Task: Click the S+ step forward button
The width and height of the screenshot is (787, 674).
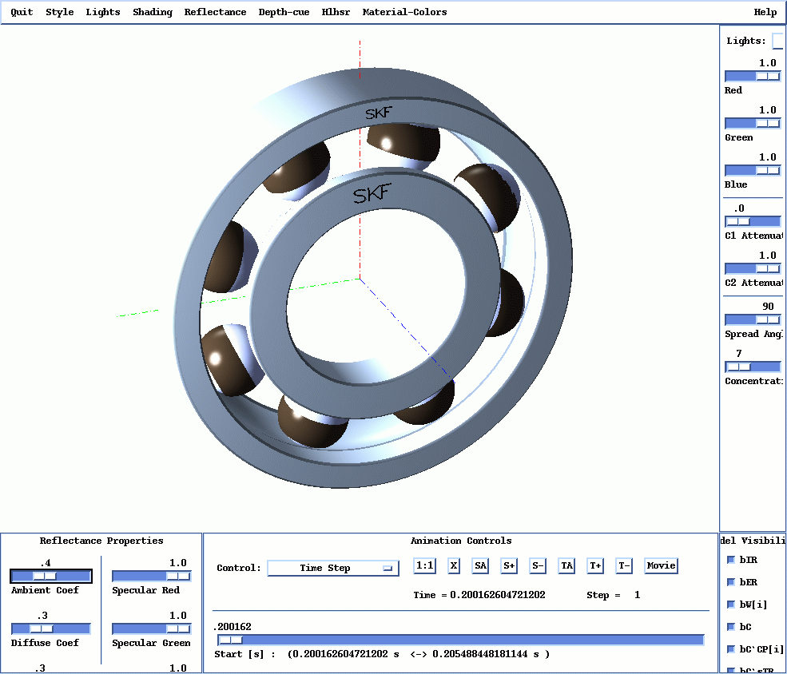Action: pos(509,565)
